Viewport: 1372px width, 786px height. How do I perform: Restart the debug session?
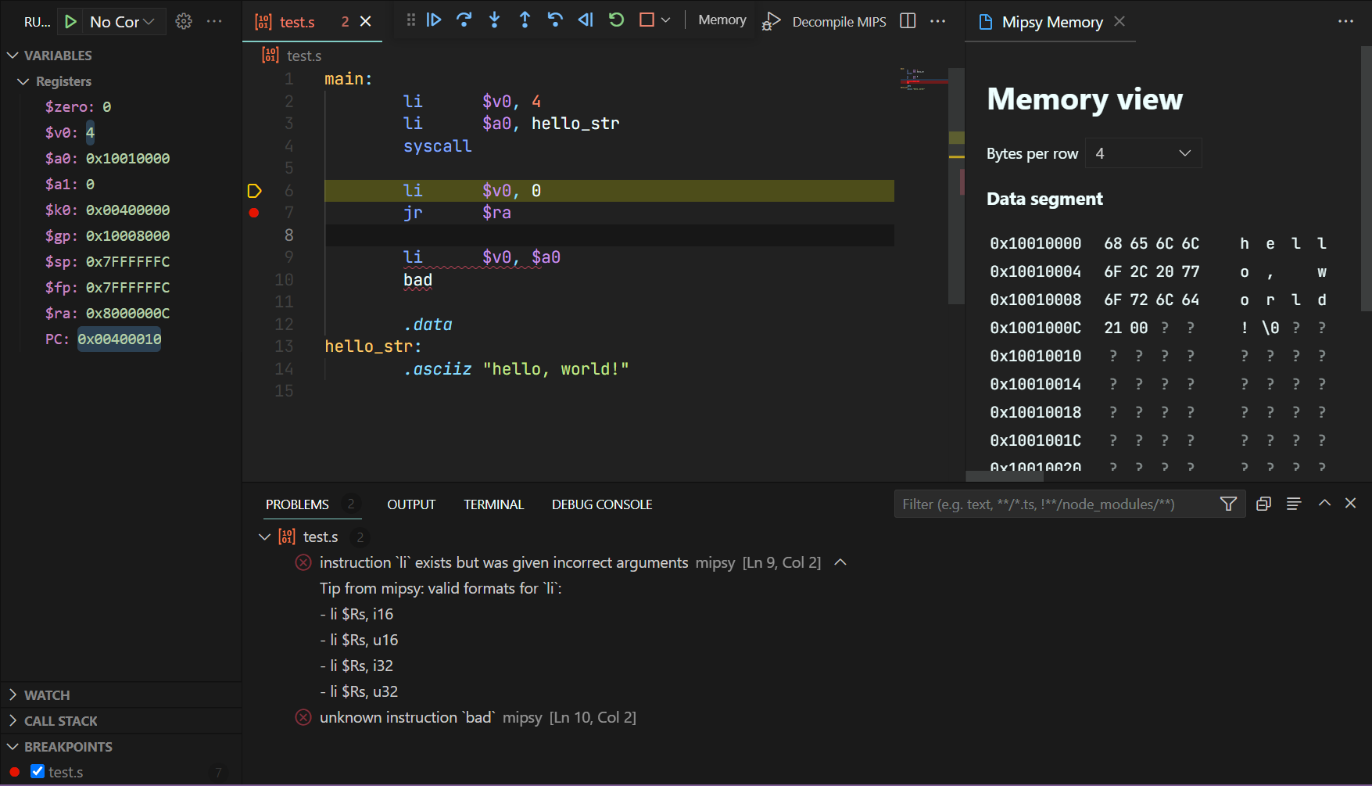[x=616, y=20]
